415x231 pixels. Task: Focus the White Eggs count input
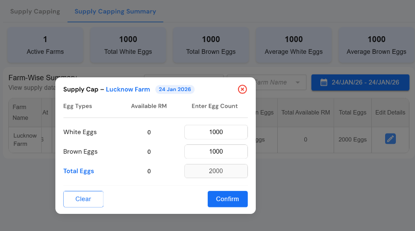tap(216, 132)
